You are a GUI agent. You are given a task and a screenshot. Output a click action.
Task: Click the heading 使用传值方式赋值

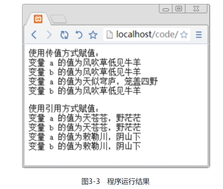click(x=65, y=53)
